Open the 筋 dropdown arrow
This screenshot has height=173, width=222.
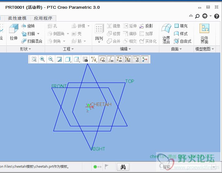pyautogui.click(x=85, y=41)
